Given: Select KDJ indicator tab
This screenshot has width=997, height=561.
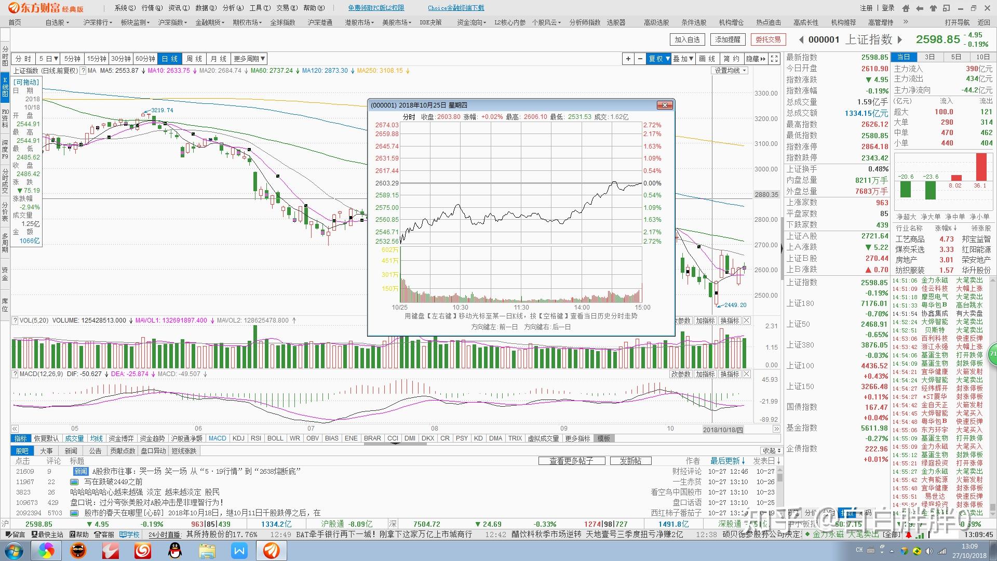Looking at the screenshot, I should pyautogui.click(x=238, y=438).
